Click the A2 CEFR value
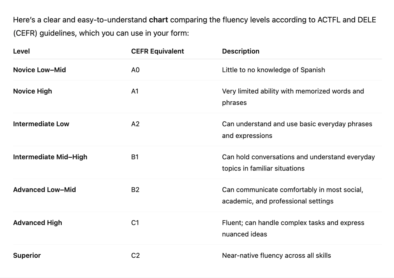The height and width of the screenshot is (278, 394). [x=135, y=124]
